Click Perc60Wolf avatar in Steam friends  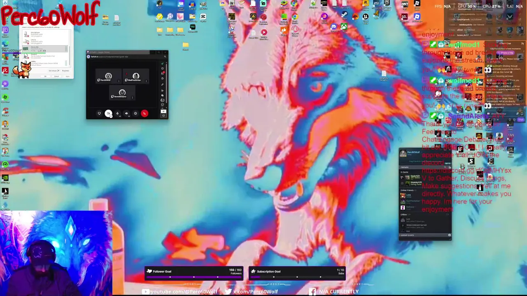pyautogui.click(x=403, y=153)
